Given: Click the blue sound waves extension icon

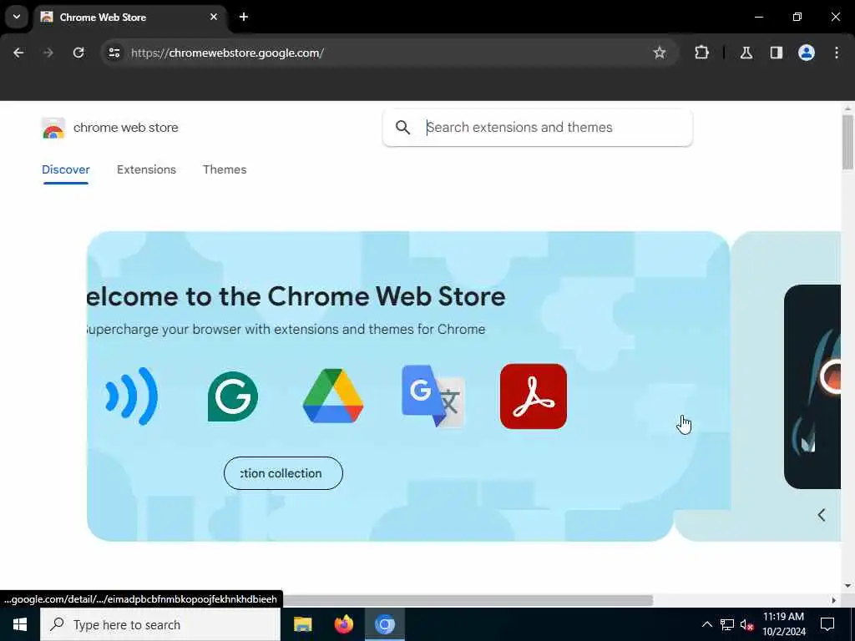Looking at the screenshot, I should coord(131,396).
